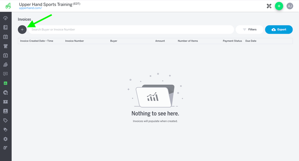This screenshot has height=161, width=299.
Task: Add a new invoice with dark plus button
Action: pos(22,29)
